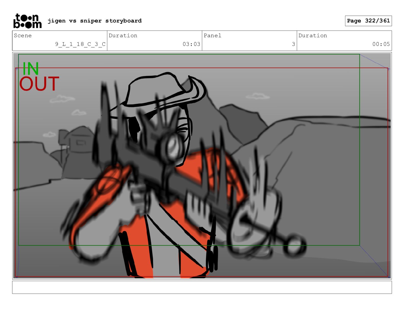Select the "jigen vs sniper storyboard" title text

(95, 21)
